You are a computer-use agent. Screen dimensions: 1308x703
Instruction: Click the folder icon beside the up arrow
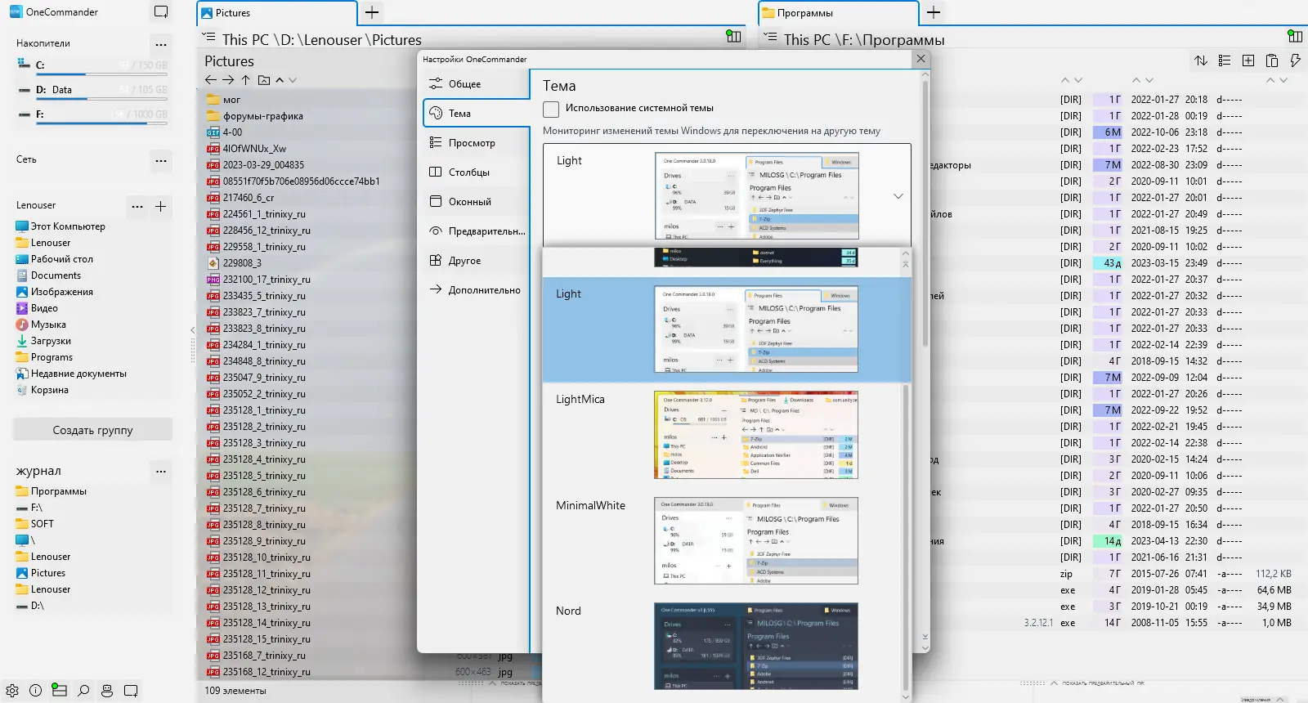[263, 80]
